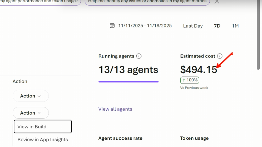Collapse the lower Action dropdown above View in Build

[31, 113]
